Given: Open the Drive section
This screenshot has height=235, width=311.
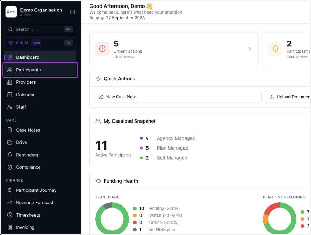Looking at the screenshot, I should [x=40, y=142].
